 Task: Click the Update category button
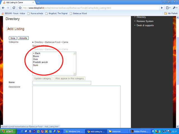point(43,78)
